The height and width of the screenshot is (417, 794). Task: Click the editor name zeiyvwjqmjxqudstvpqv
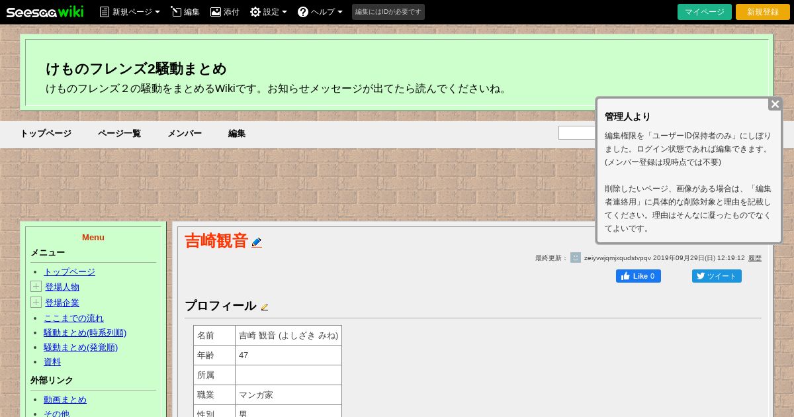pyautogui.click(x=617, y=258)
